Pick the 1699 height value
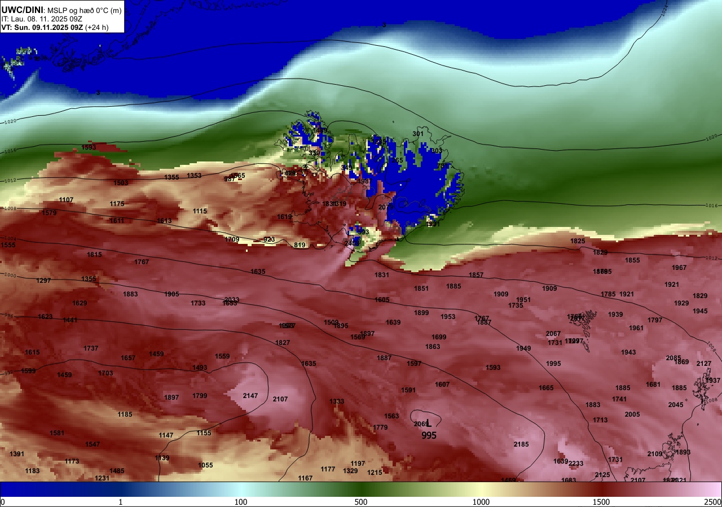 point(439,337)
